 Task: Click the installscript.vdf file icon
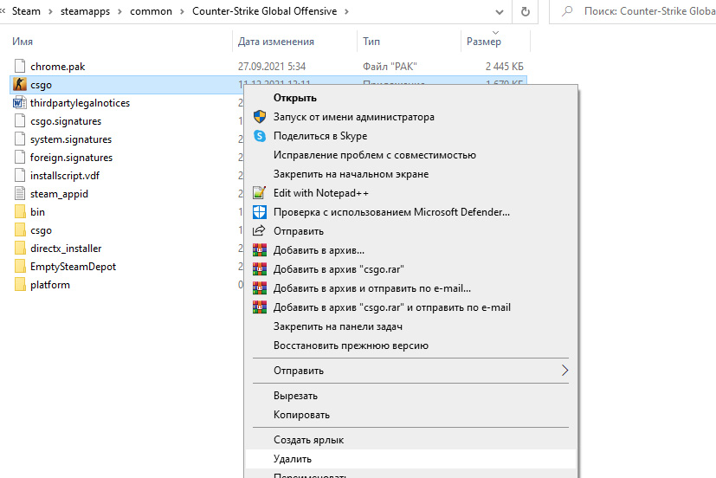point(20,175)
